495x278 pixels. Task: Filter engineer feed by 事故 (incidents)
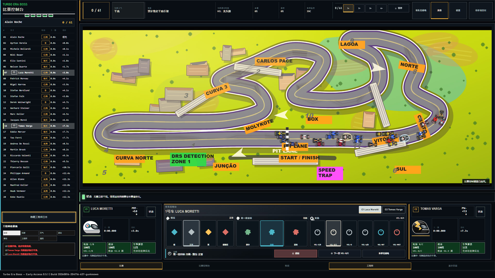12,239
